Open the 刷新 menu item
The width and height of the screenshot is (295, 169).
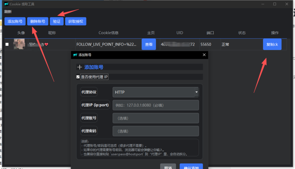coord(7,12)
